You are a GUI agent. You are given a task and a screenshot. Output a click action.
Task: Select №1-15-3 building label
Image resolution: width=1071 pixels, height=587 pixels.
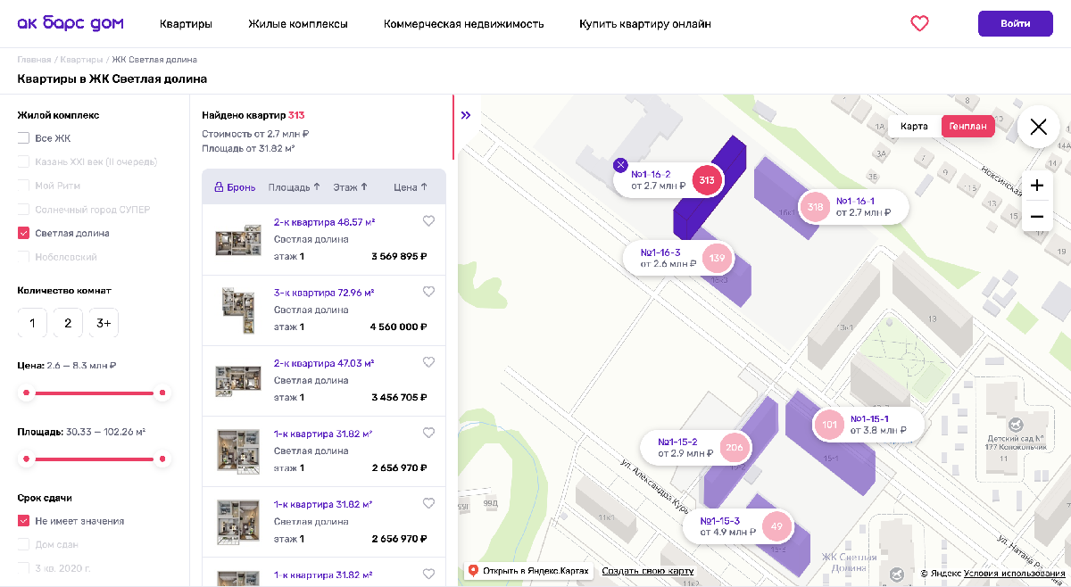click(x=719, y=521)
